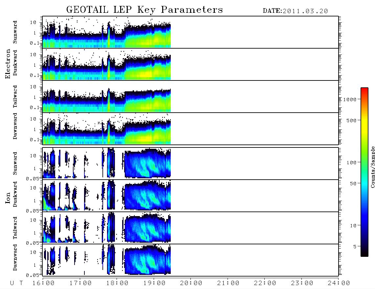
Task: Select the Electron Sunward axis label
Action: pos(15,32)
